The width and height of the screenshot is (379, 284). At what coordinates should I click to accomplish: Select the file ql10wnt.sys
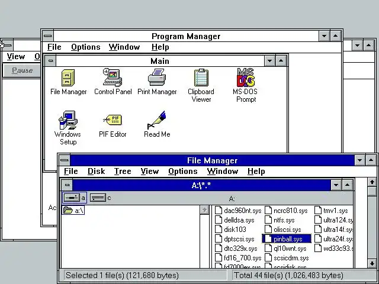285,248
